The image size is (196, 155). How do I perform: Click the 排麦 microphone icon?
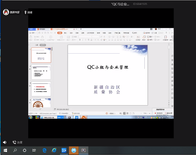(25, 12)
